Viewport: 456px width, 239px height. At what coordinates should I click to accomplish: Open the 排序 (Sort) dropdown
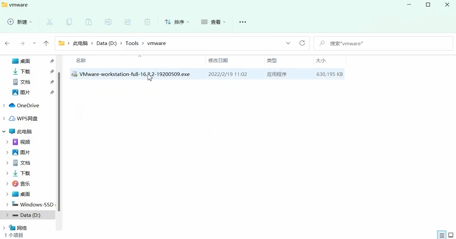click(177, 22)
